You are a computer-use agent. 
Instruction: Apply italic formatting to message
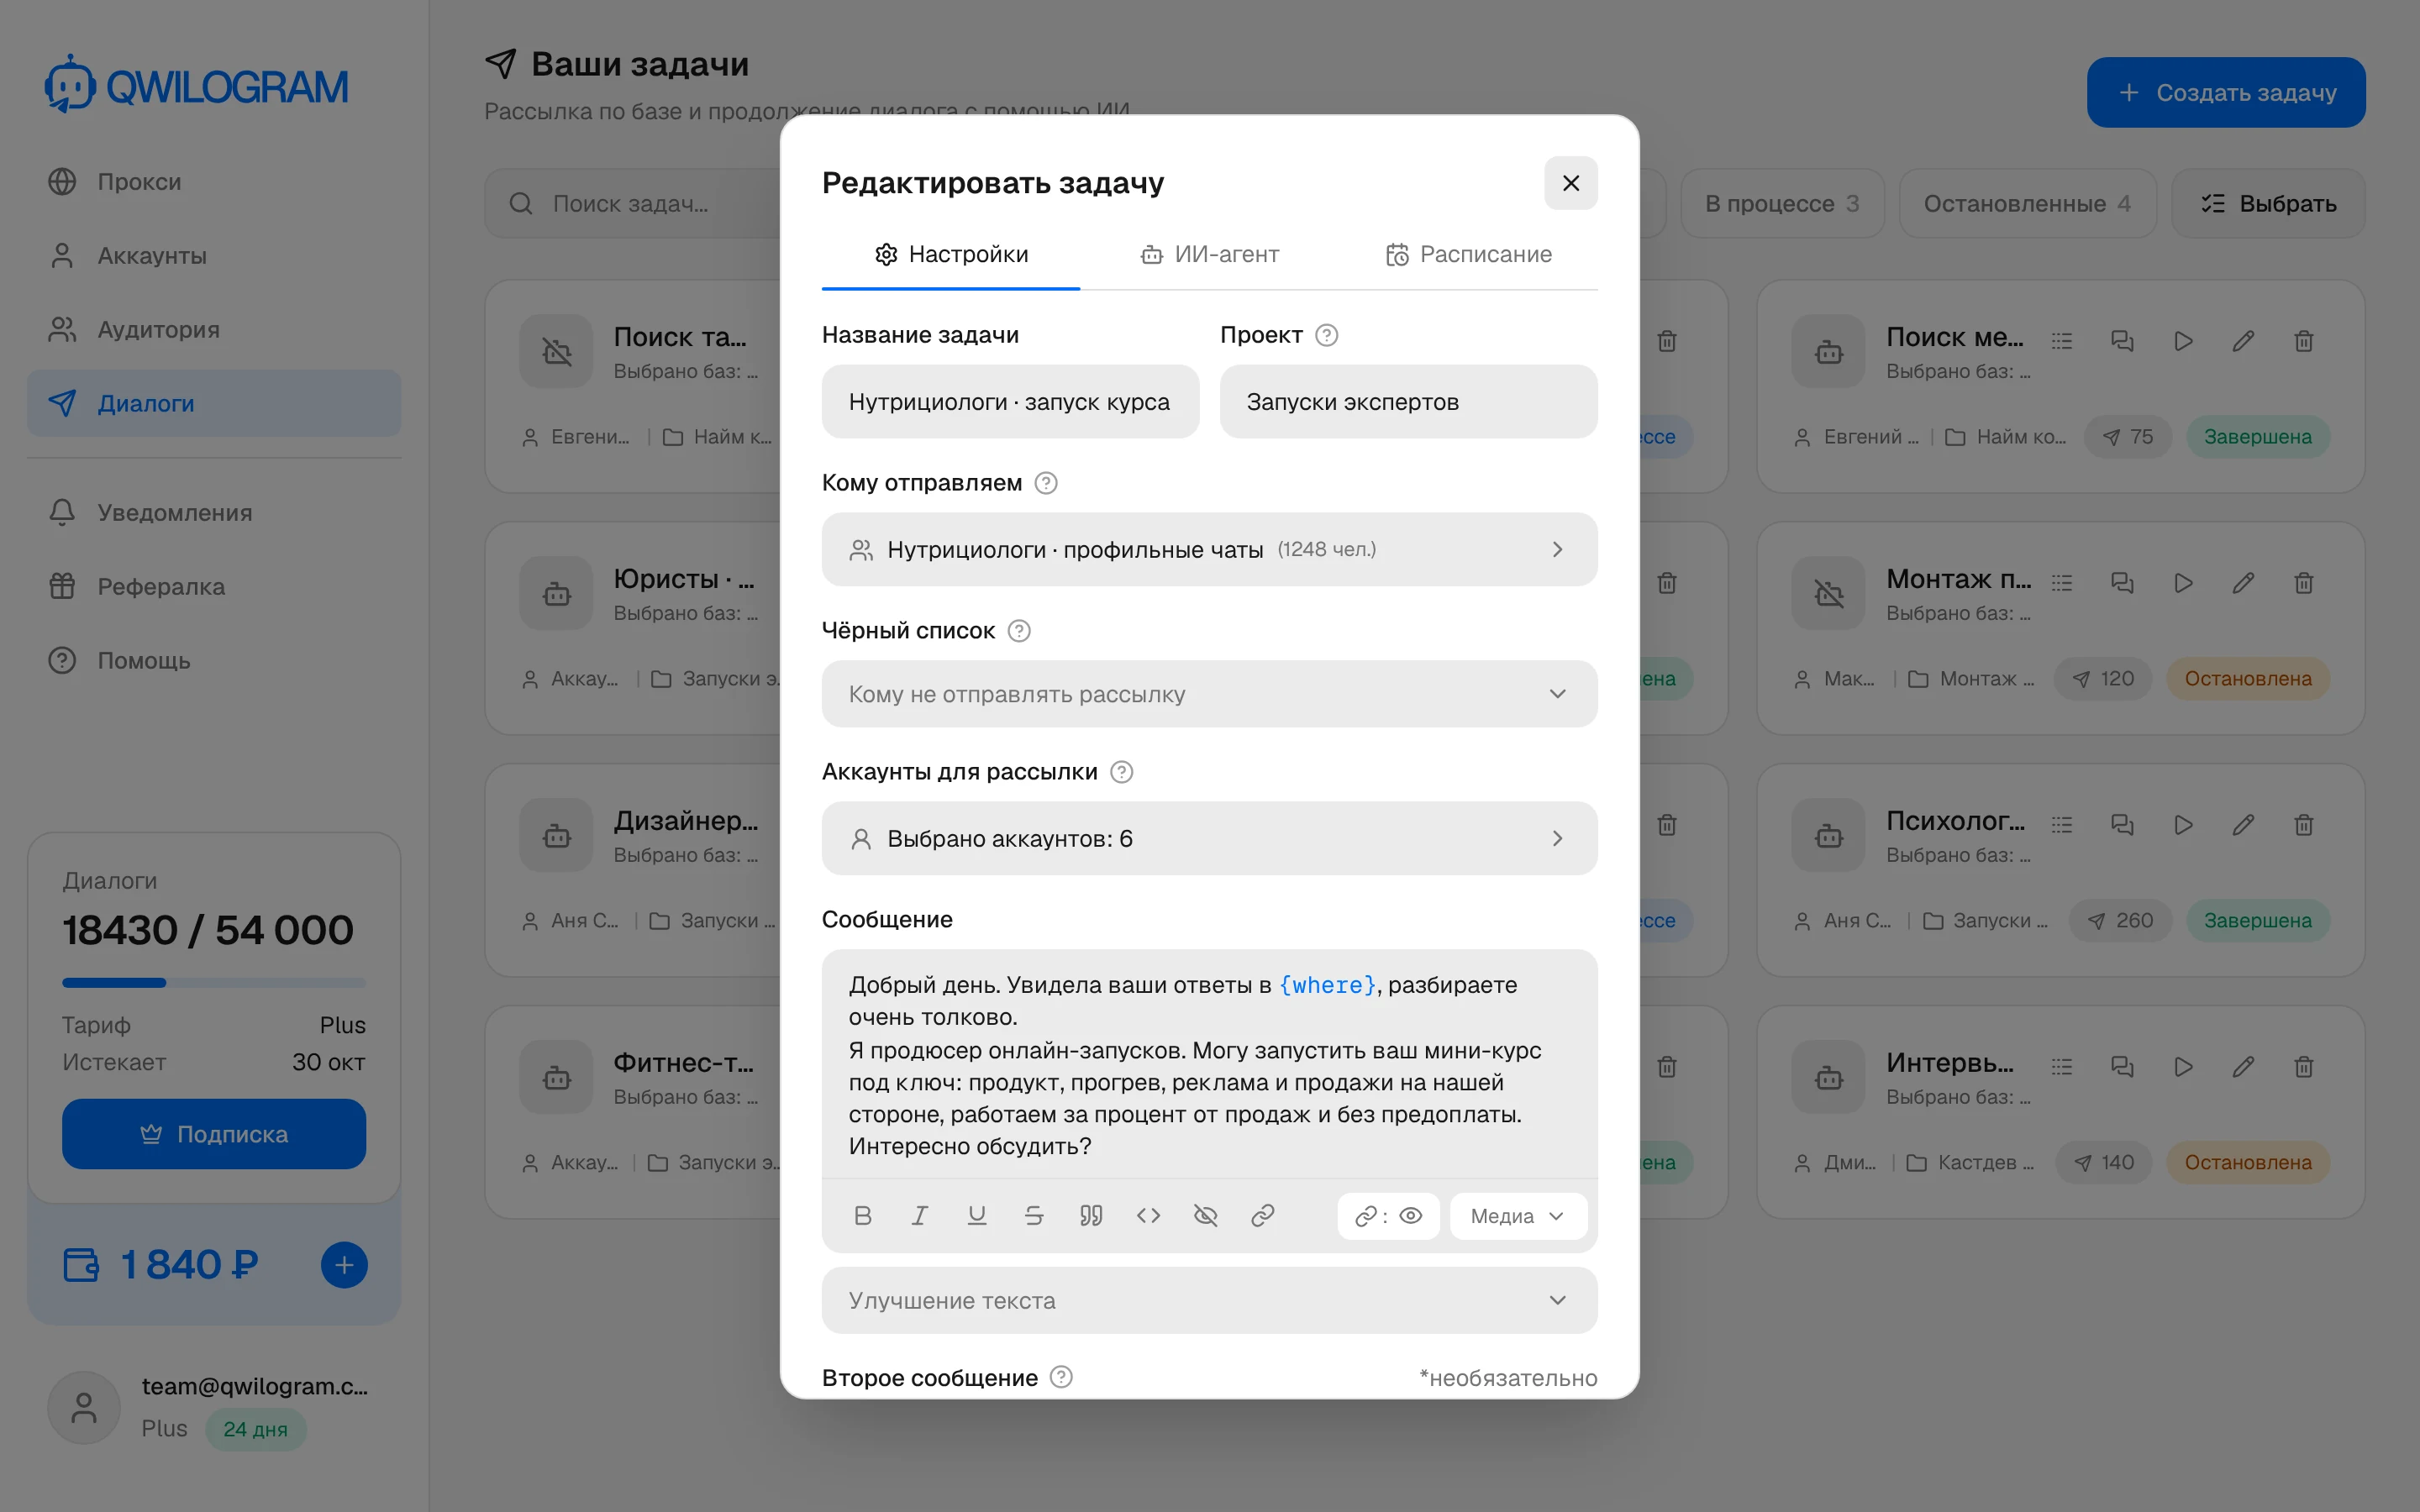click(919, 1215)
